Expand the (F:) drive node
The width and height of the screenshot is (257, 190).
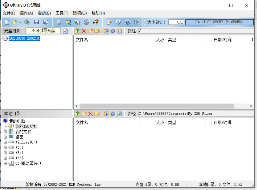(x=5, y=158)
